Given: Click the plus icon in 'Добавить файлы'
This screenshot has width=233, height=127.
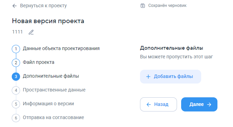Looking at the screenshot, I should (x=148, y=77).
